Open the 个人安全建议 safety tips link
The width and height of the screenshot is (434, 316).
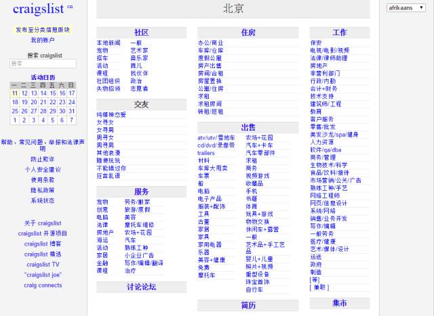click(43, 169)
